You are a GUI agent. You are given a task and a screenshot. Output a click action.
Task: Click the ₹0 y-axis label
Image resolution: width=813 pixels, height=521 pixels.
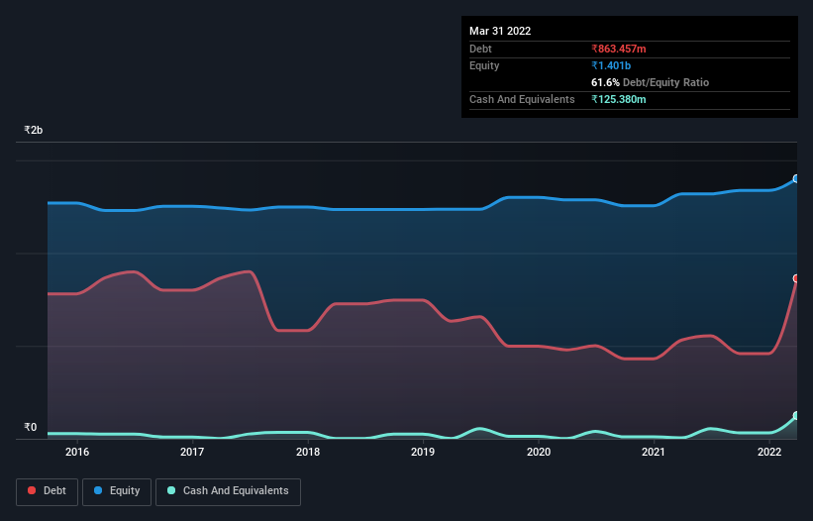click(x=31, y=427)
